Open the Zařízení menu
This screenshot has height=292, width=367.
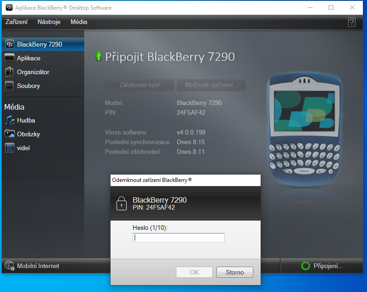[17, 22]
